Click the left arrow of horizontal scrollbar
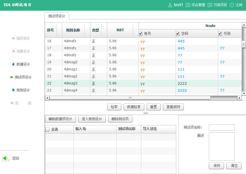This screenshot has height=174, width=246. pos(47,98)
